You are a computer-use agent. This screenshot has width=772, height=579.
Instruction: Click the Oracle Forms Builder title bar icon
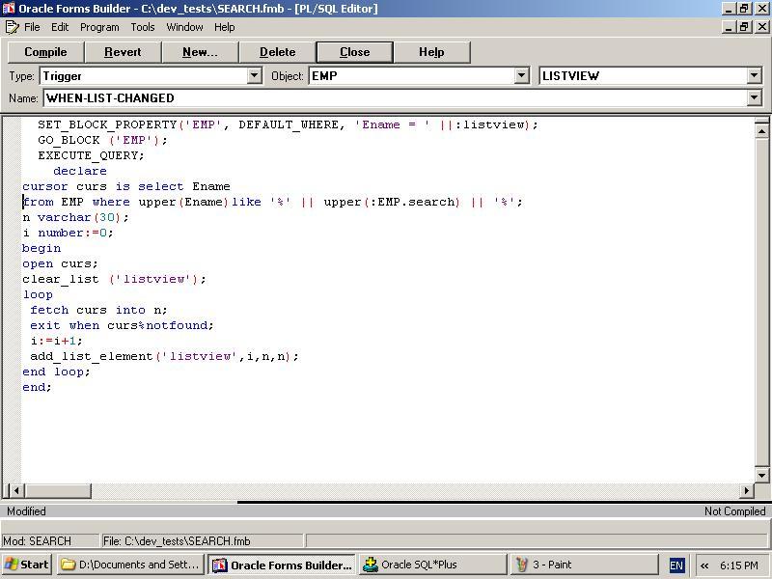[9, 9]
